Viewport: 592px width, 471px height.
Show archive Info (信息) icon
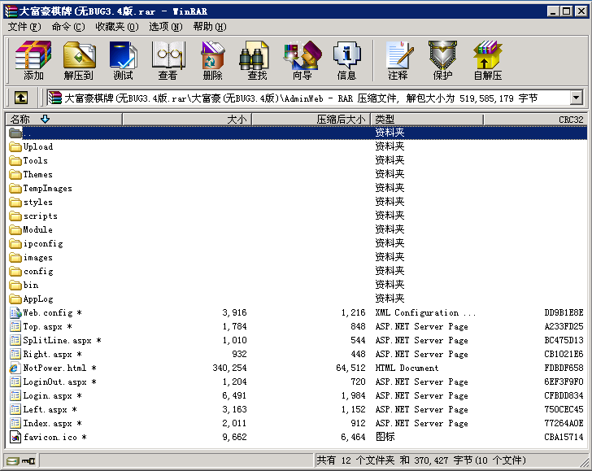[x=346, y=61]
